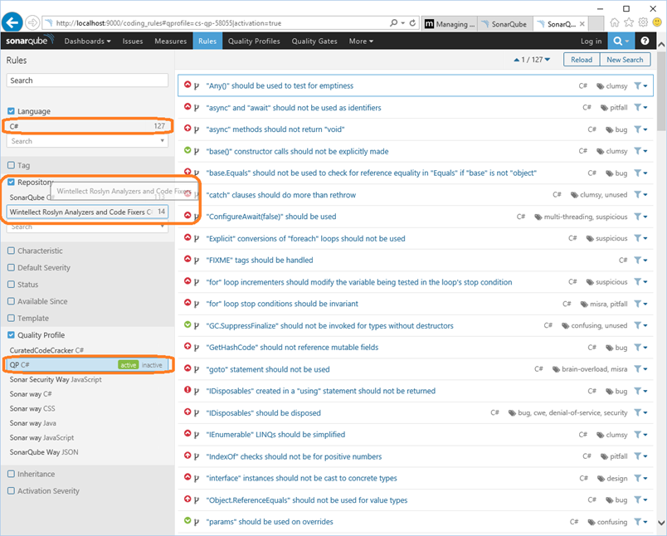Go to the Issues menu item

(x=133, y=41)
